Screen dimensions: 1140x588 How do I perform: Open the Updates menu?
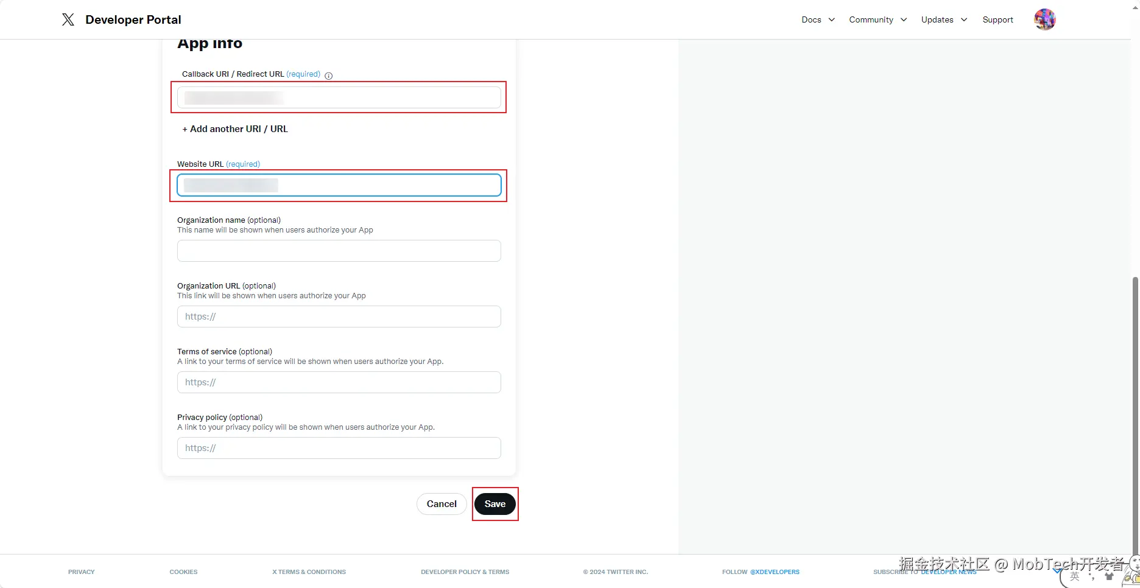tap(937, 19)
